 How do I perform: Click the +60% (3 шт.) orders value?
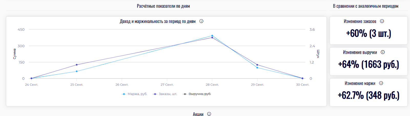368,33
